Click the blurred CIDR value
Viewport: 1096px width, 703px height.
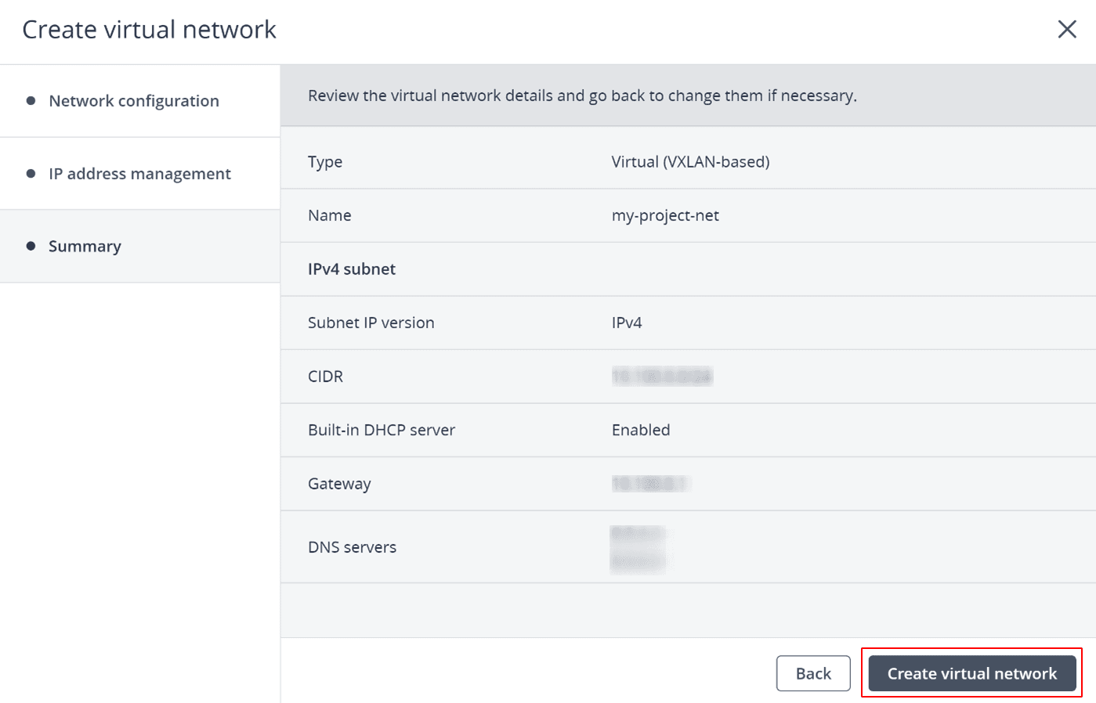662,377
